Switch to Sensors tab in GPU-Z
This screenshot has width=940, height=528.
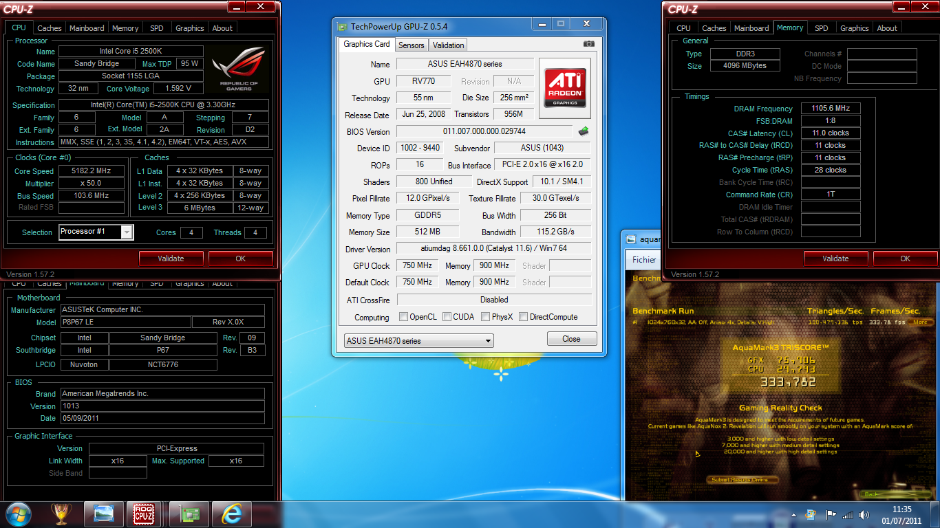click(x=412, y=45)
